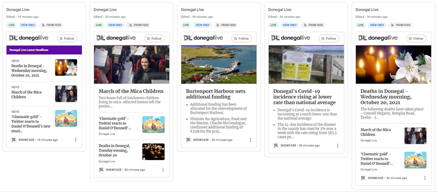Click the feed icon in the Burtonport card's From Feed chip

click(x=218, y=25)
